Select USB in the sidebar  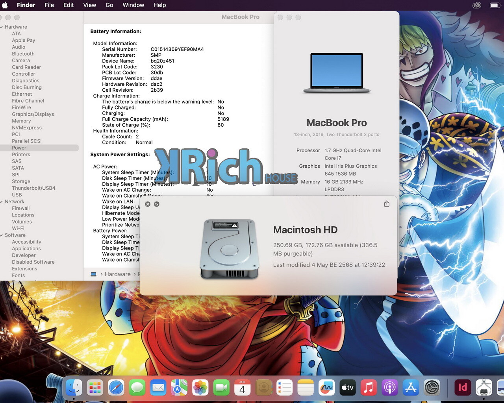click(x=17, y=195)
